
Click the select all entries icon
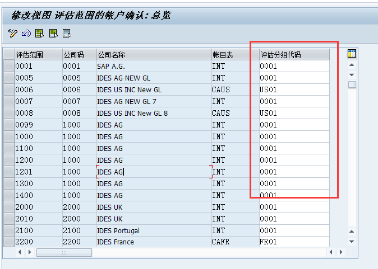click(39, 33)
